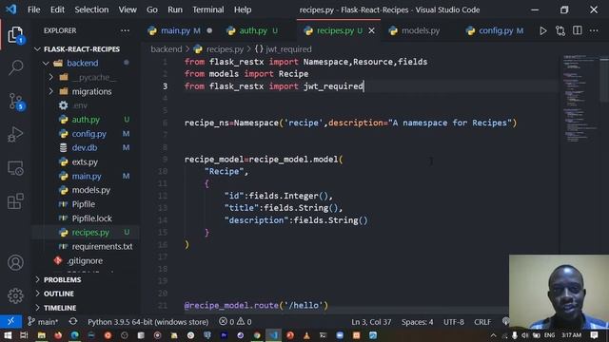Click the main* git branch indicator
Image resolution: width=609 pixels, height=342 pixels.
point(44,322)
